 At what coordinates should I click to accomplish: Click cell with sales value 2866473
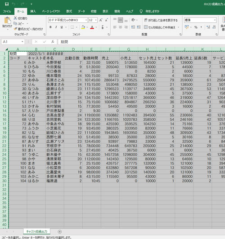click(x=110, y=80)
